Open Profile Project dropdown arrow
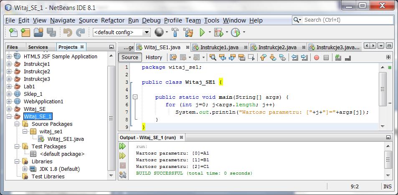 pos(244,32)
